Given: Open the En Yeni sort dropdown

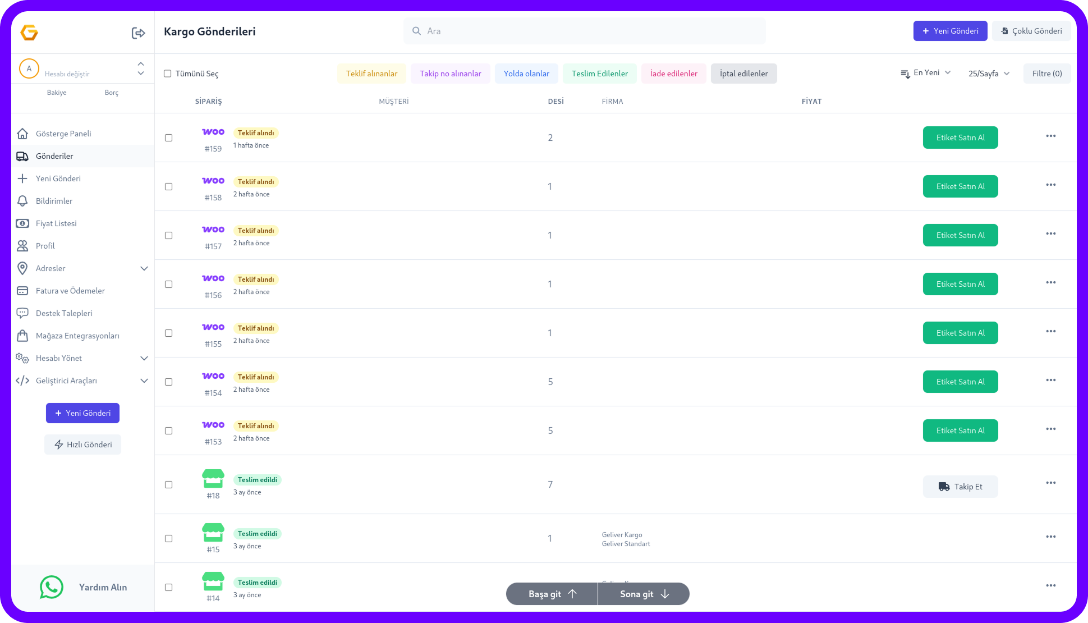Looking at the screenshot, I should click(x=926, y=73).
